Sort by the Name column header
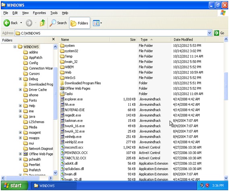Screen dimensions: 229x191 84,40
